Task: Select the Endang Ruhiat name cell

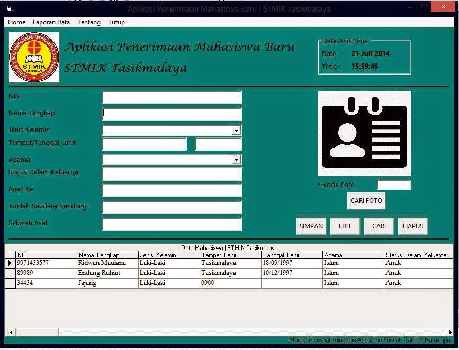Action: click(x=107, y=273)
